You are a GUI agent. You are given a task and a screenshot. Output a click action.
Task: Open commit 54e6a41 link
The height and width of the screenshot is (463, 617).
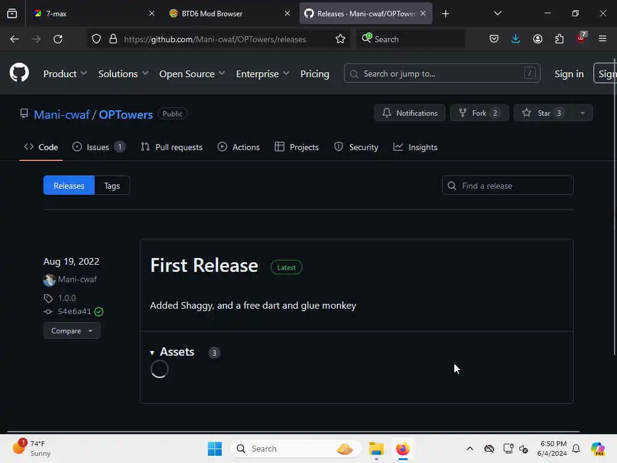(74, 312)
